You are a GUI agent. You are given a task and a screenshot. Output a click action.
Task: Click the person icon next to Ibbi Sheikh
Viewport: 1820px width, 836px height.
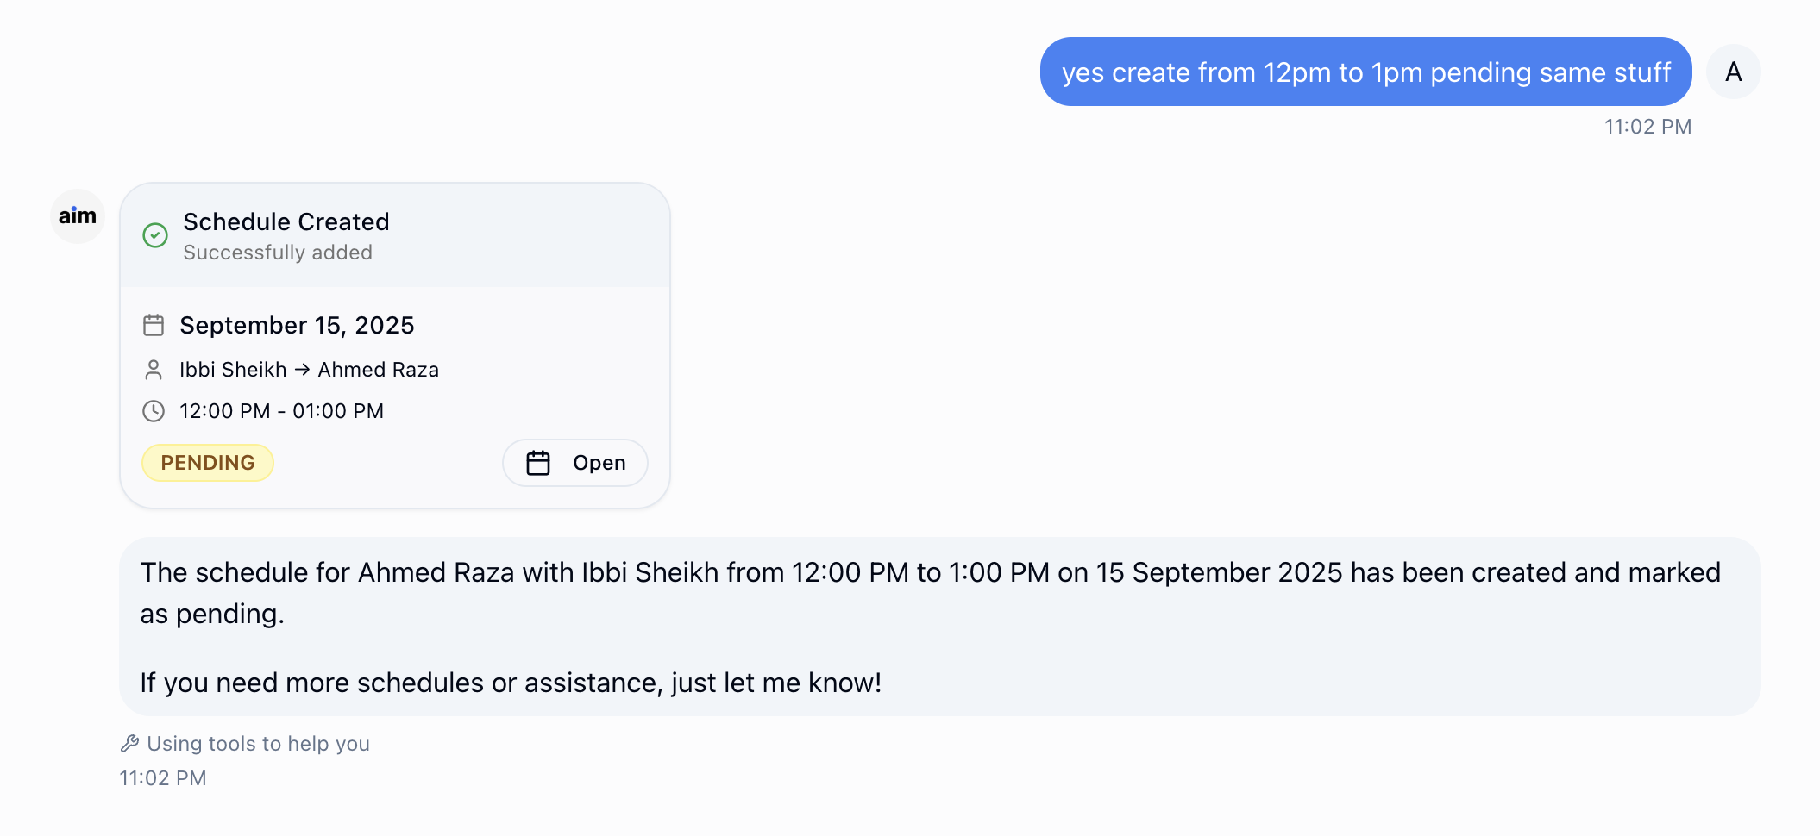(x=154, y=369)
